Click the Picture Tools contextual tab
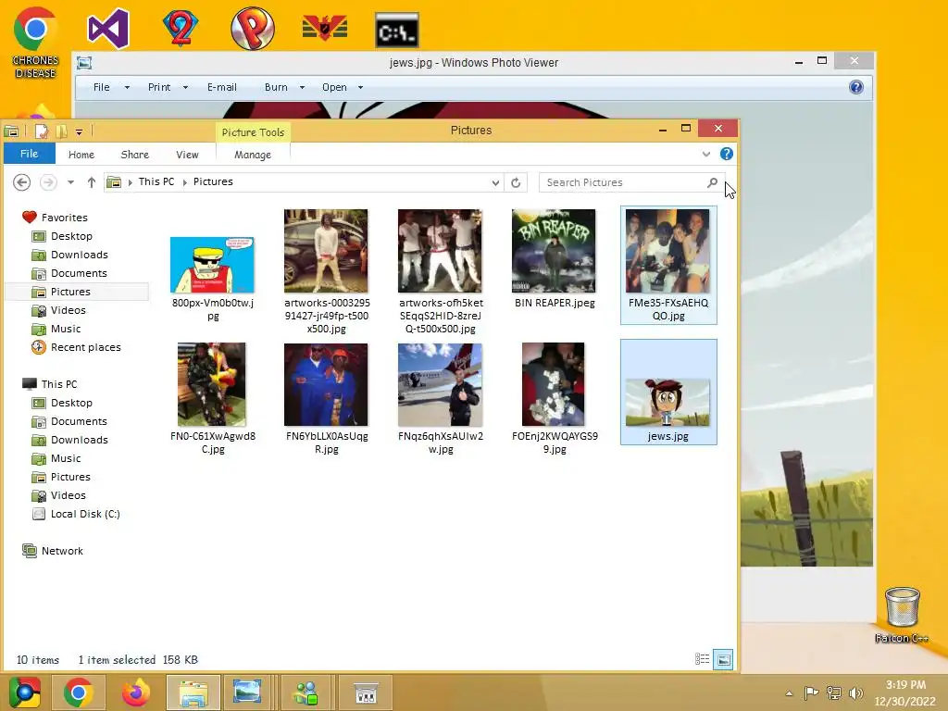 click(x=253, y=132)
